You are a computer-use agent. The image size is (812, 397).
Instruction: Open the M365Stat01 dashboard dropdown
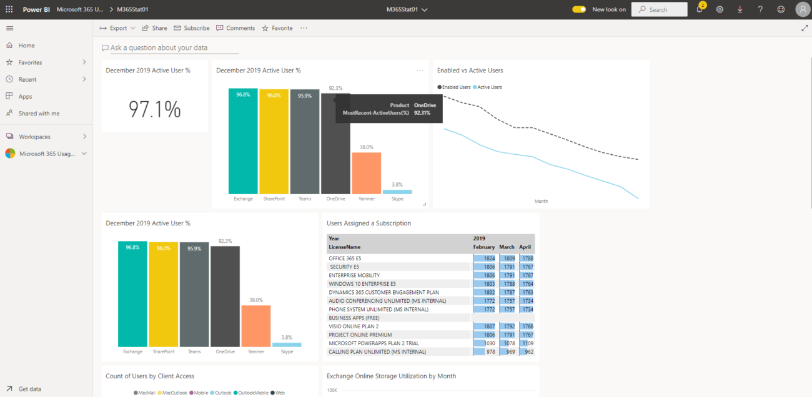[x=423, y=9]
